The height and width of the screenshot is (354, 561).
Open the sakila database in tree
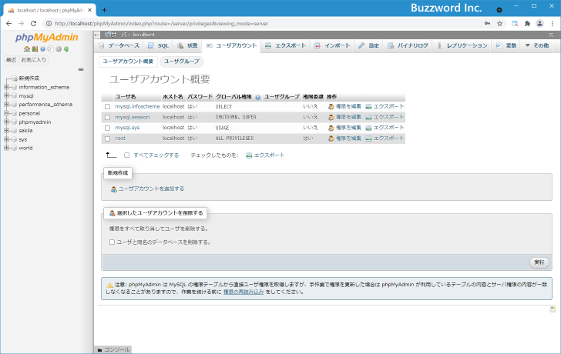[x=25, y=130]
